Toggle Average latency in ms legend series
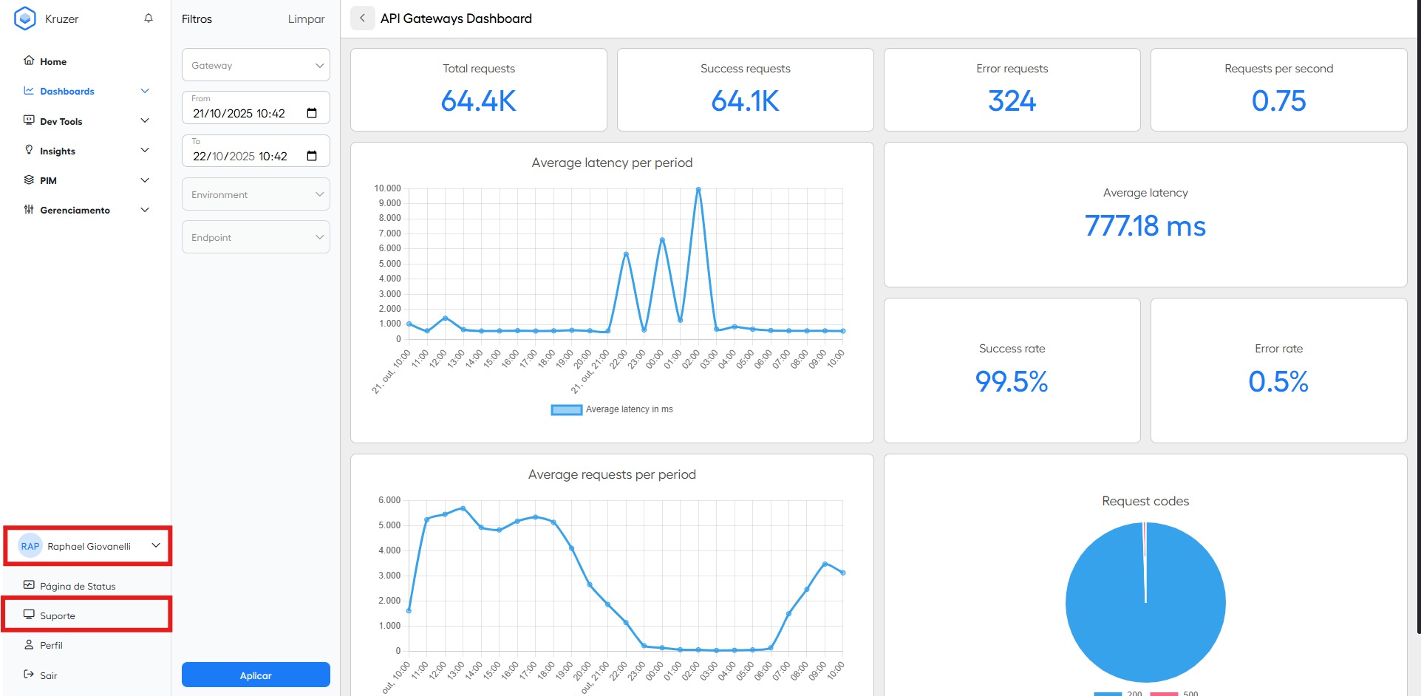Viewport: 1421px width, 696px height. (612, 409)
